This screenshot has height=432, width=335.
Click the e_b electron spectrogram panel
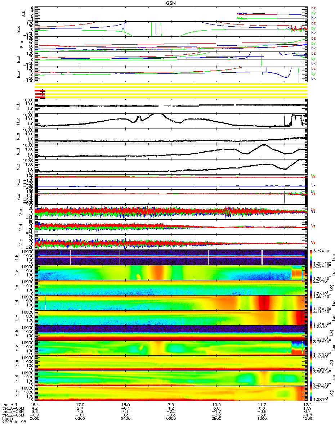pos(171,333)
